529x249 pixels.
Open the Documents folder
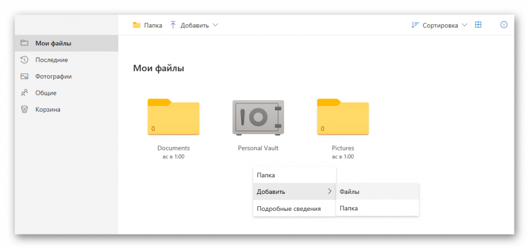click(x=174, y=117)
